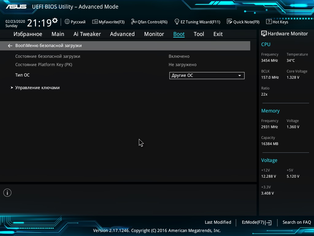Switch to the Избранное tab

(x=28, y=34)
